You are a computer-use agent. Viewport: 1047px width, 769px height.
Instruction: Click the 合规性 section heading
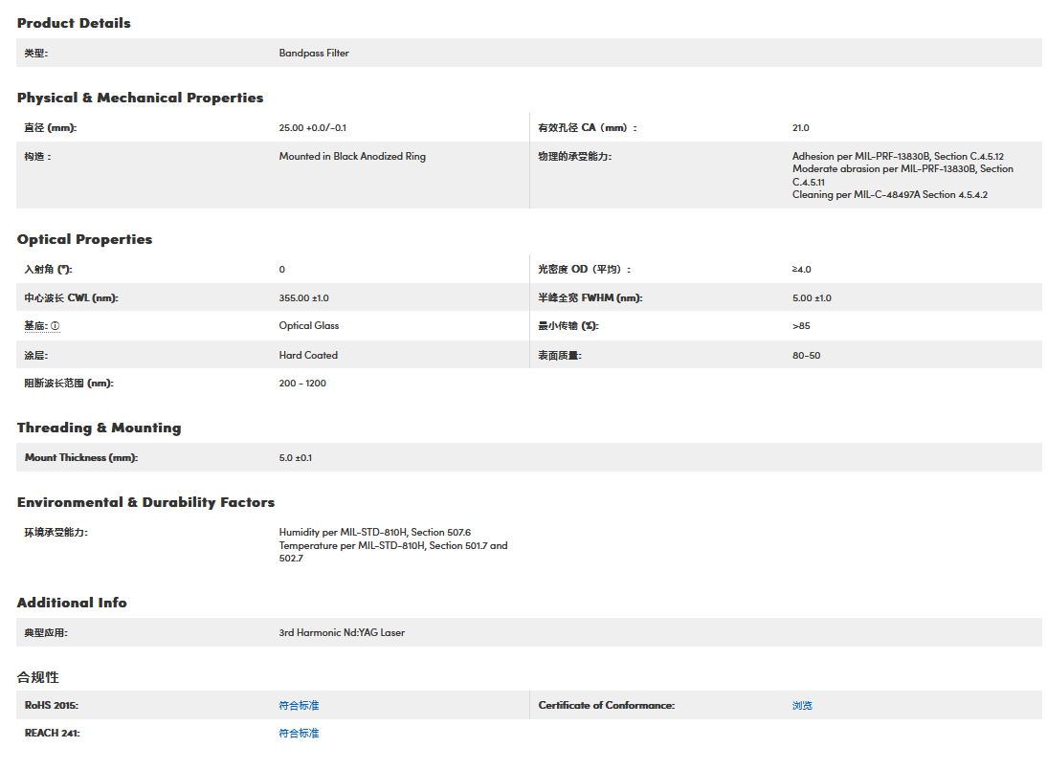click(x=38, y=677)
